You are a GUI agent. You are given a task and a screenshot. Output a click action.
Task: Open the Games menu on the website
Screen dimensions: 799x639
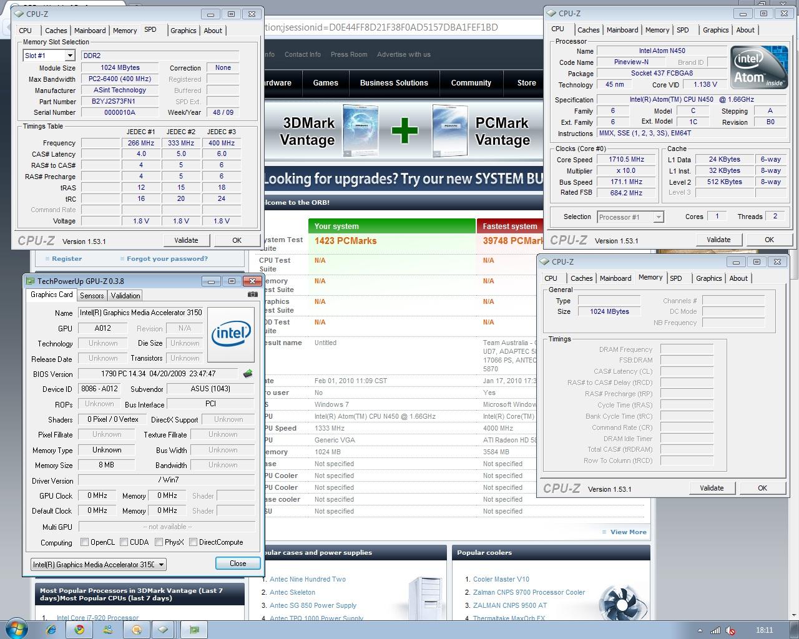tap(325, 83)
